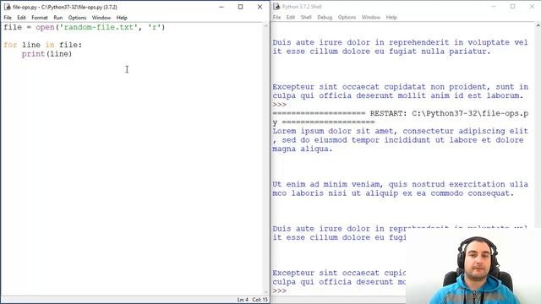Click the file-ops.py window title icon
Image resolution: width=541 pixels, height=304 pixels.
click(8, 7)
